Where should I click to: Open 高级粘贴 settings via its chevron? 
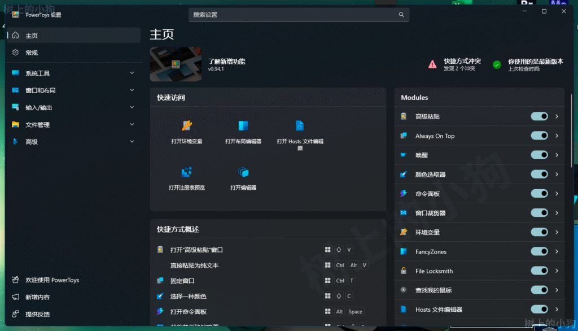557,116
